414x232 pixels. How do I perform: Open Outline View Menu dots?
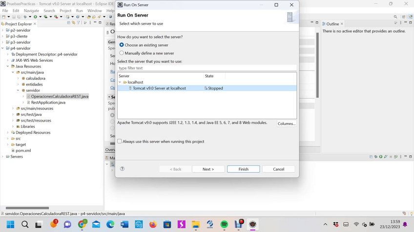point(400,23)
